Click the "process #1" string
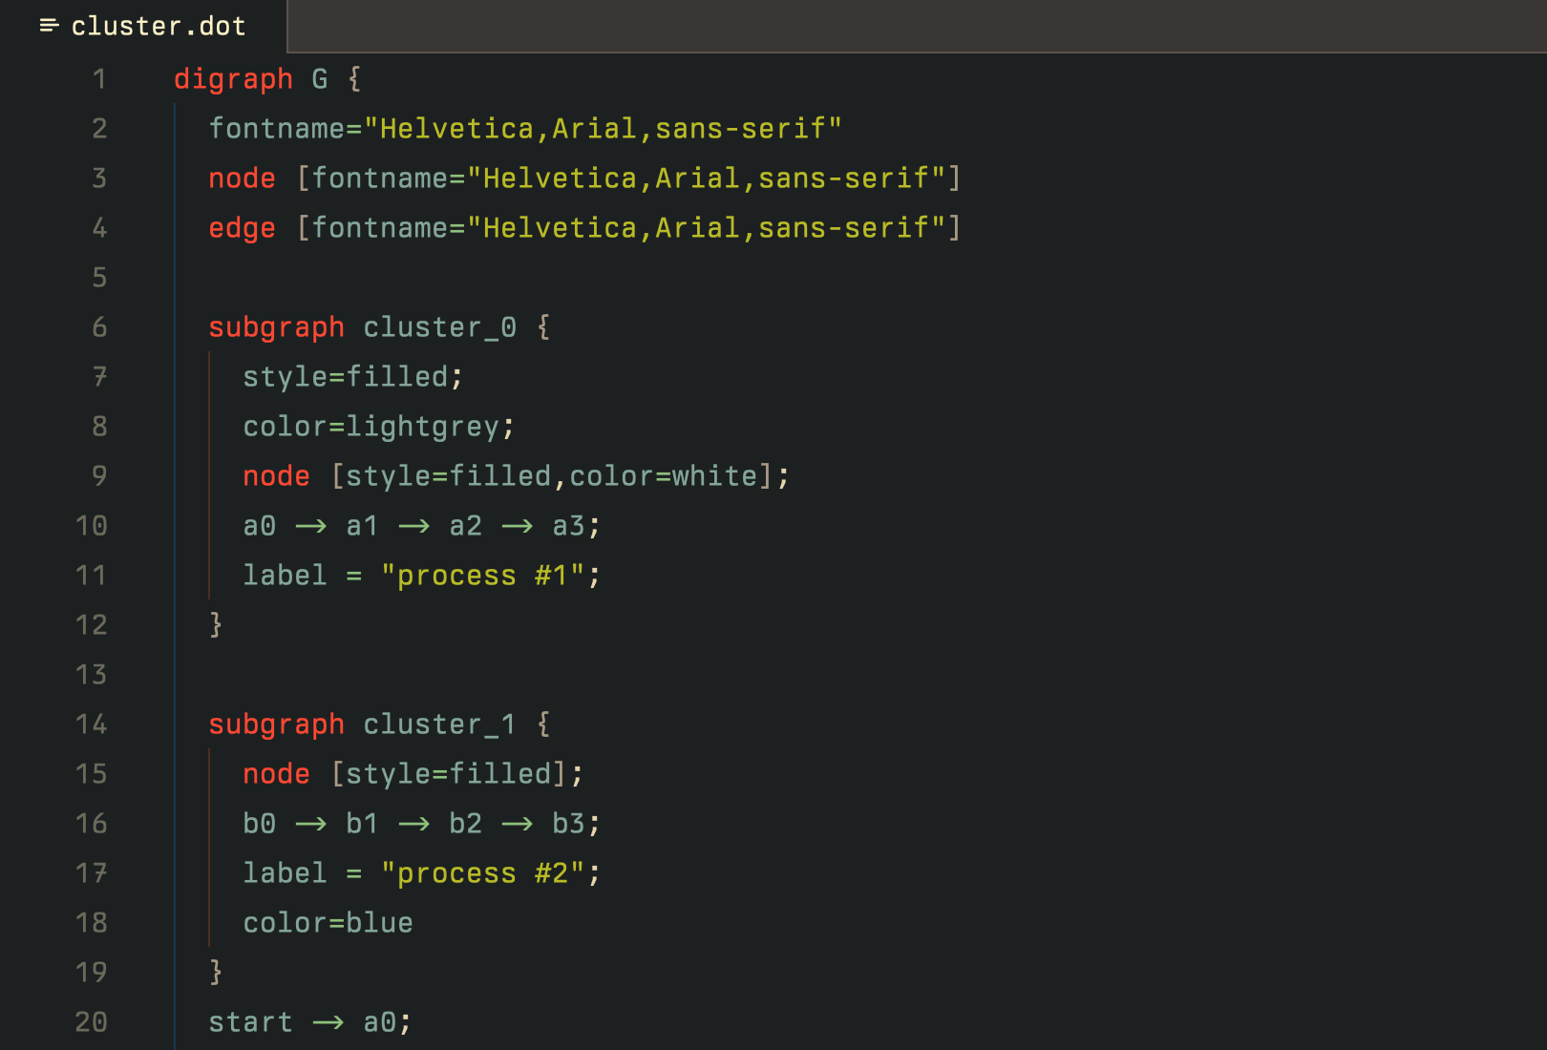The image size is (1547, 1050). click(483, 576)
